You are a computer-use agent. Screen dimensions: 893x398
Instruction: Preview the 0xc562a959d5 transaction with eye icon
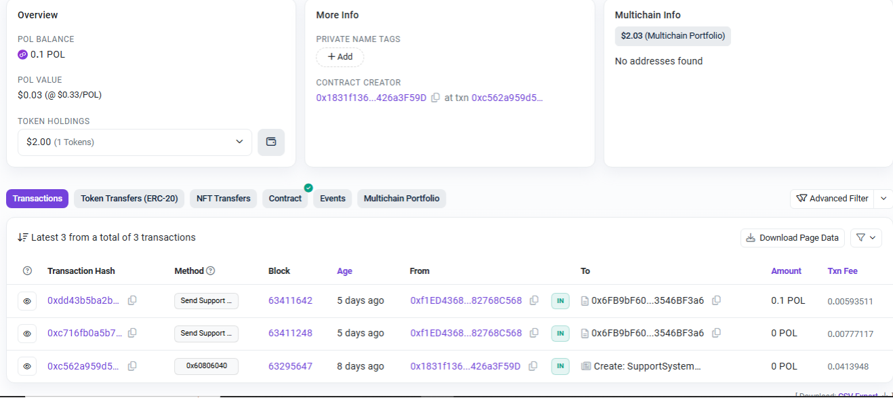pyautogui.click(x=27, y=366)
